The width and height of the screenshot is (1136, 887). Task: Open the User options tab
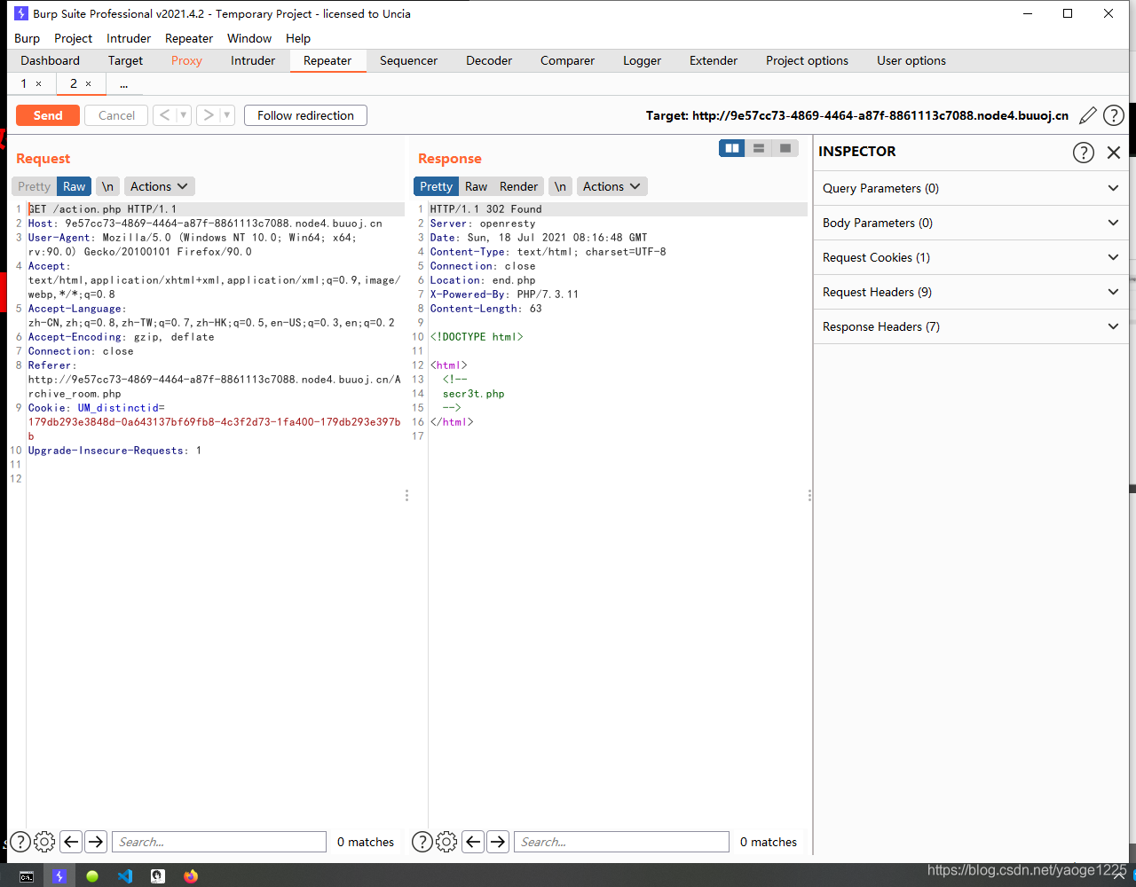pos(911,60)
